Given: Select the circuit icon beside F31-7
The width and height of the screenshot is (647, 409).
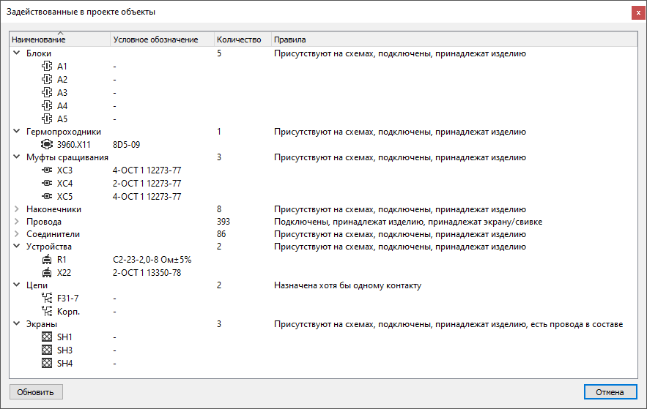Looking at the screenshot, I should (48, 299).
